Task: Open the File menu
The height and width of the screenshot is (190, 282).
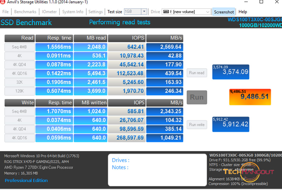Action: (x=5, y=12)
